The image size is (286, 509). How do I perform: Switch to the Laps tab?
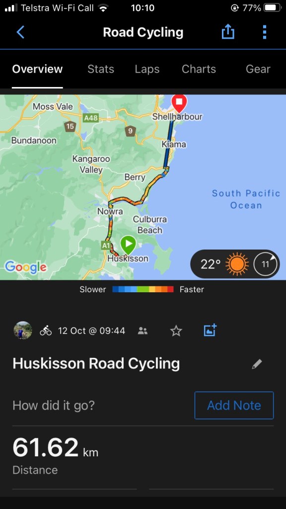pyautogui.click(x=147, y=69)
